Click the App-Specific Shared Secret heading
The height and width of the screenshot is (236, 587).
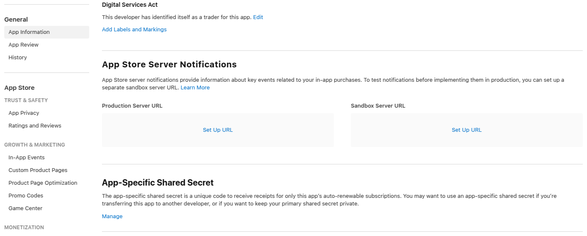(158, 183)
